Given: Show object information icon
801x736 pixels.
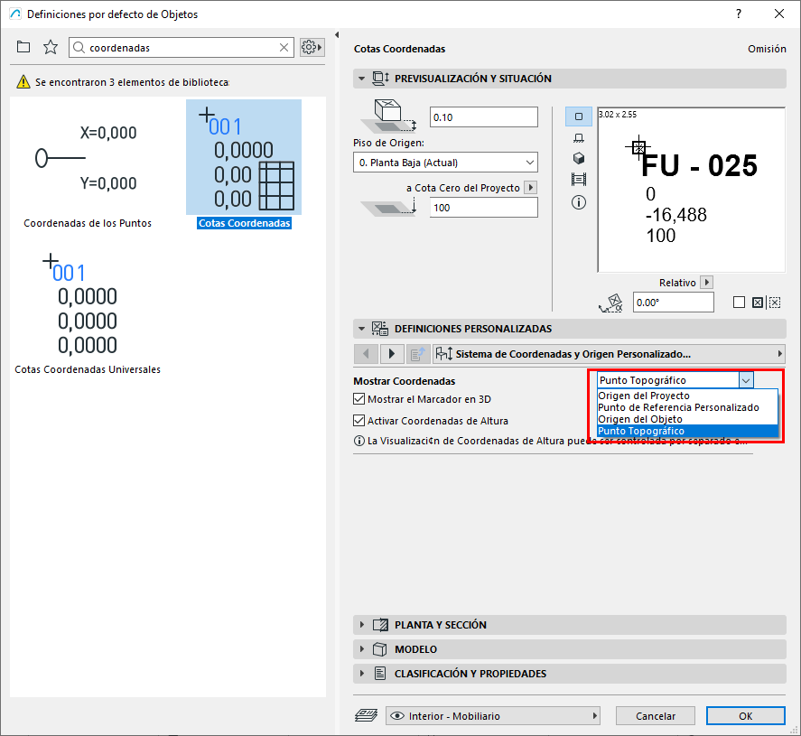Looking at the screenshot, I should (x=578, y=202).
